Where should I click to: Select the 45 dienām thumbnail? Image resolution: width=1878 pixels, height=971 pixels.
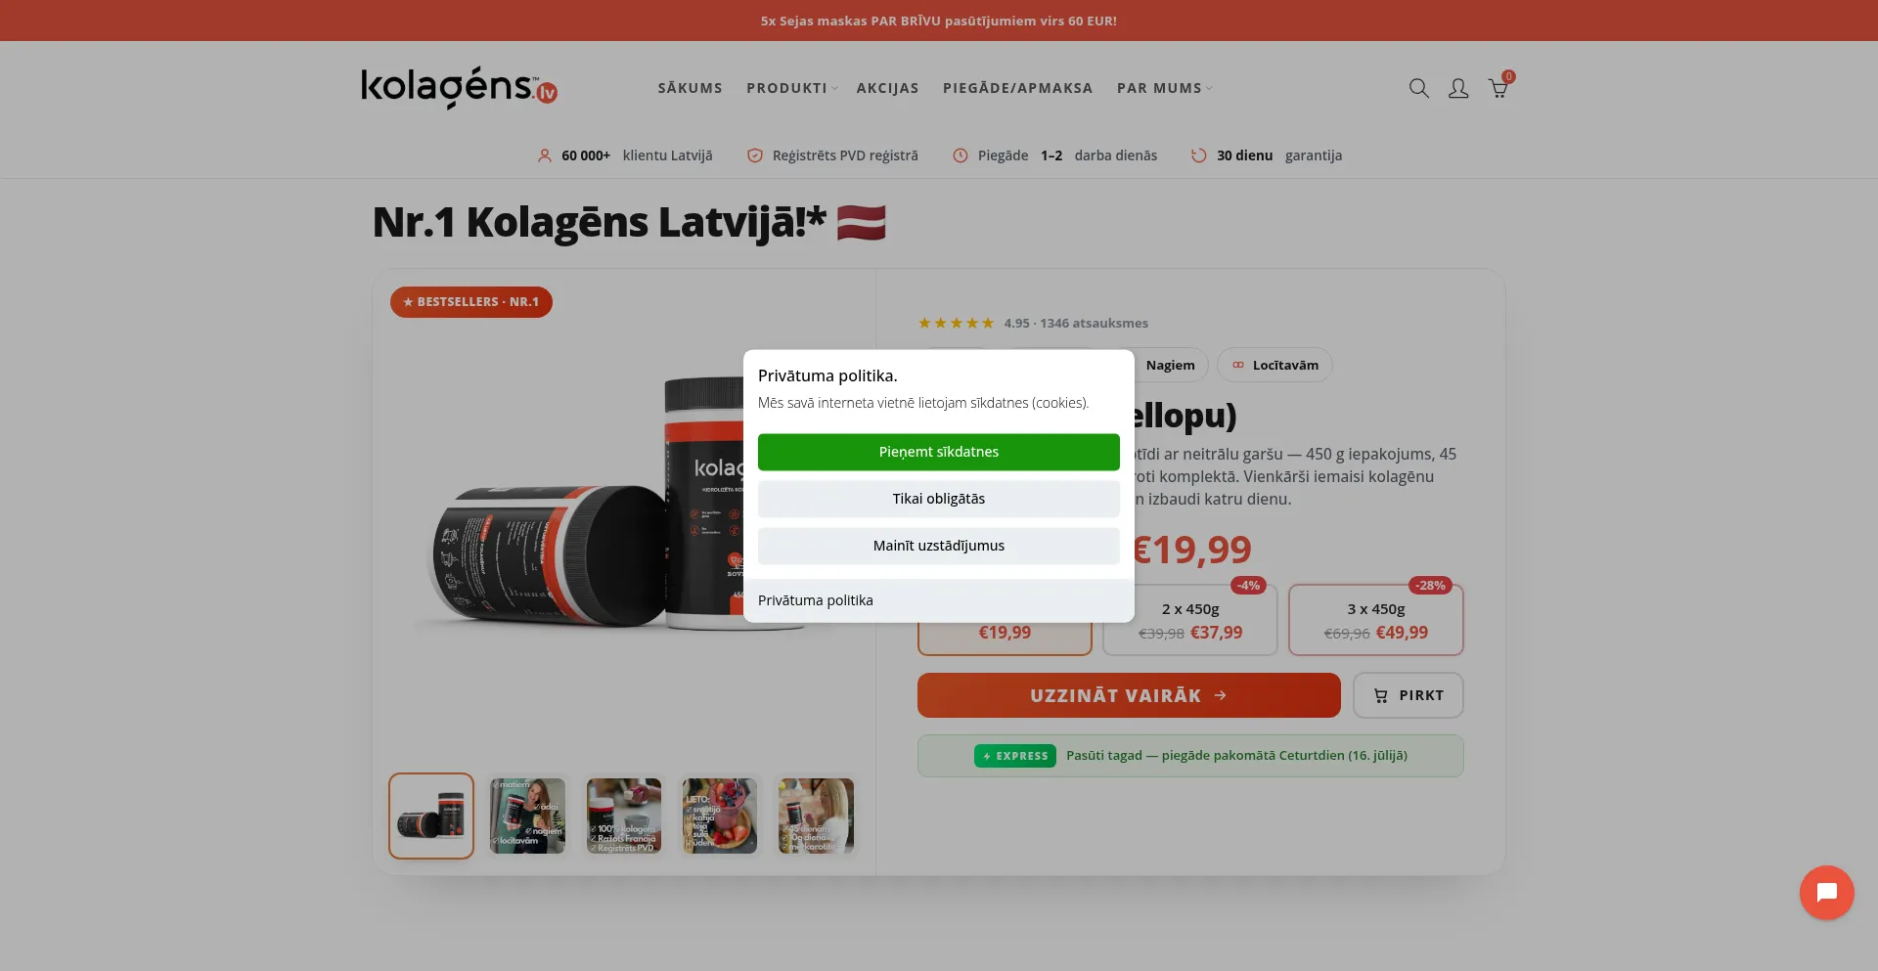click(816, 817)
